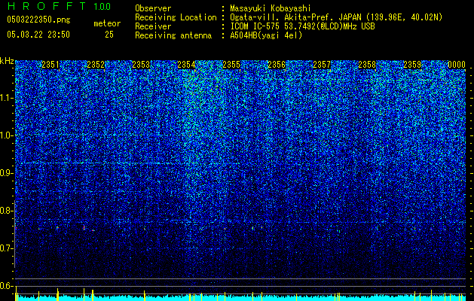Click the 2351 time marker
This screenshot has width=474, height=301.
tap(50, 65)
